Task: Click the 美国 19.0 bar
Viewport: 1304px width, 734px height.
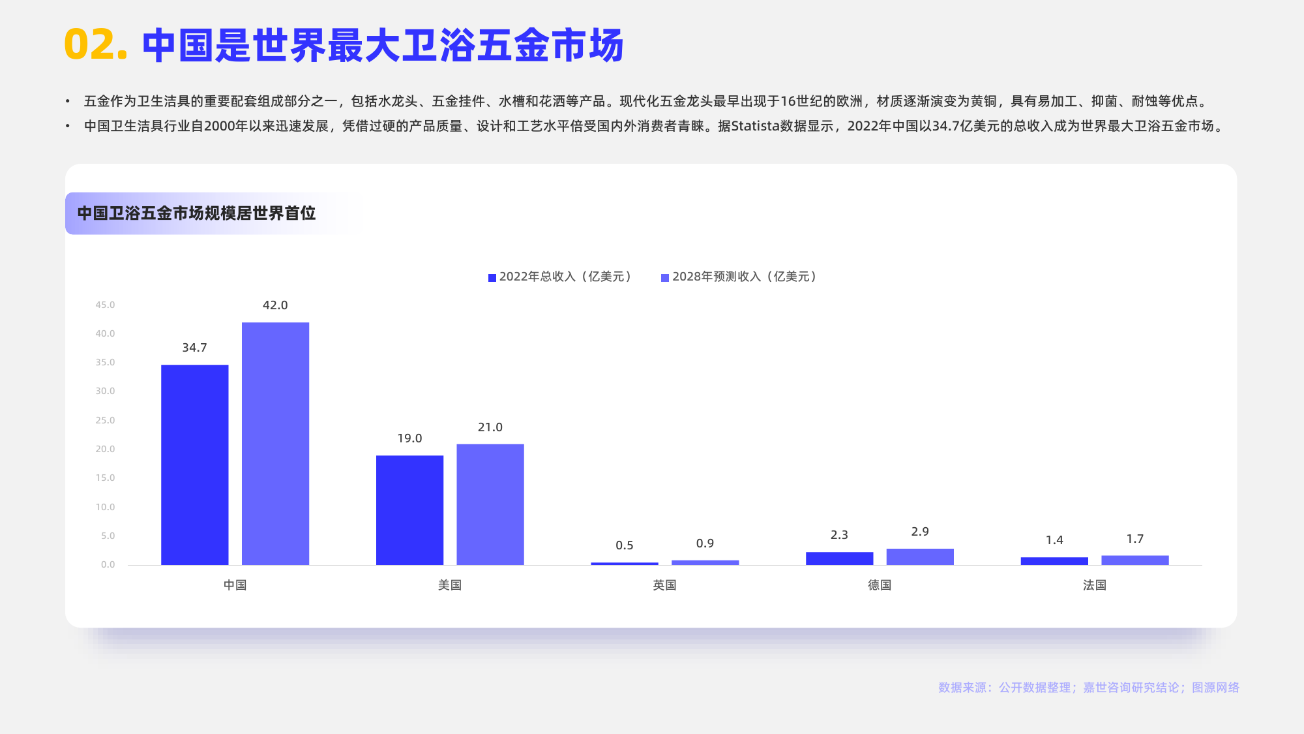Action: (x=409, y=510)
